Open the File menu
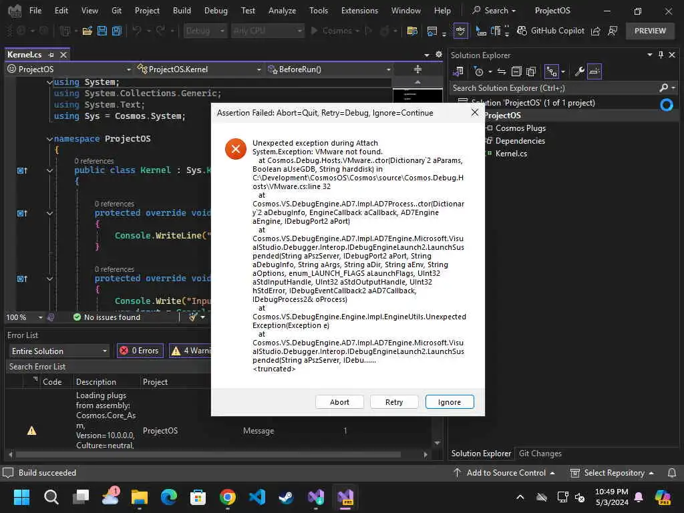 point(35,11)
